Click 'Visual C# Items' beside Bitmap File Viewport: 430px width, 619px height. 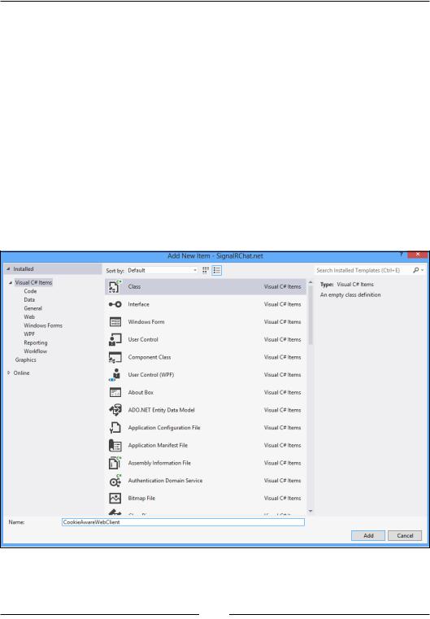coord(282,498)
